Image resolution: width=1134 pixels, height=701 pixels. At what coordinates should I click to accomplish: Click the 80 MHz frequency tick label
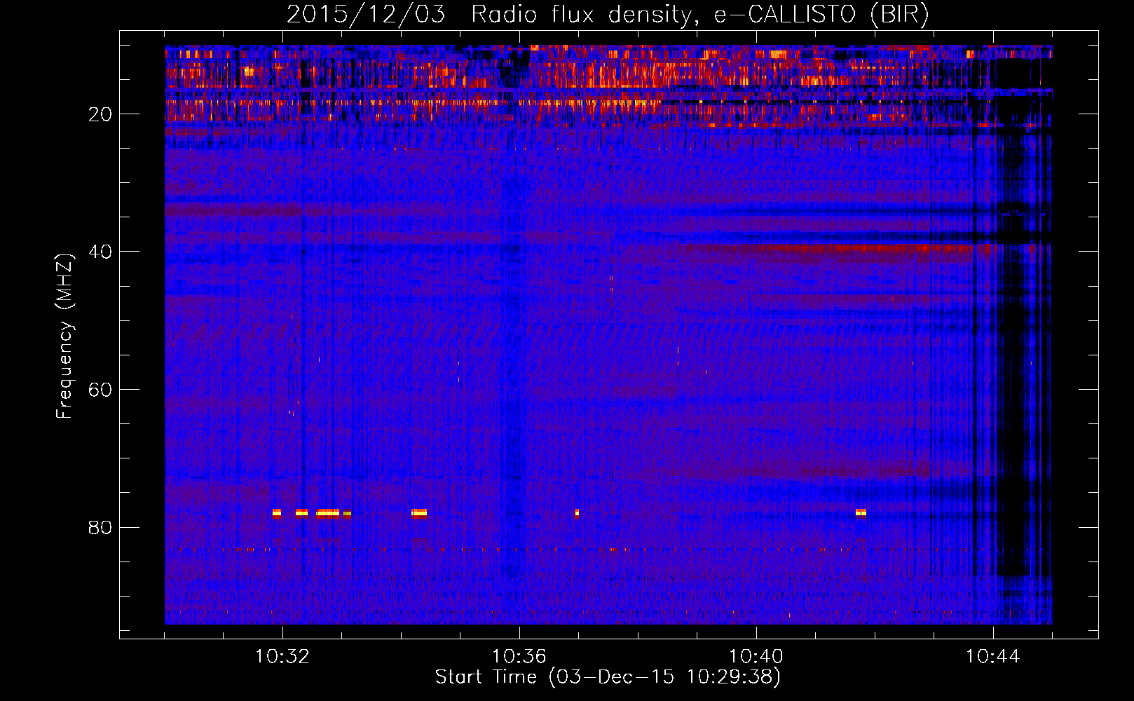(x=101, y=527)
